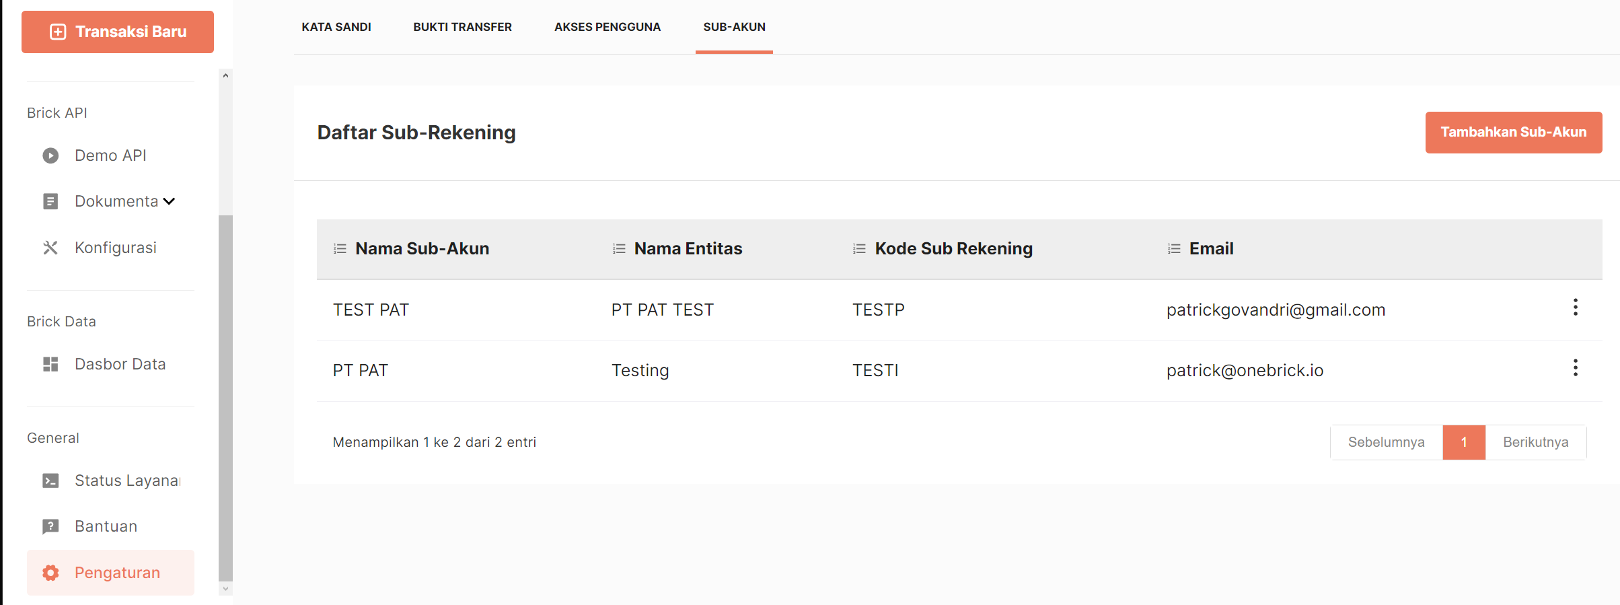The image size is (1620, 605).
Task: Open the Akses Pengguna tab
Action: click(x=607, y=27)
